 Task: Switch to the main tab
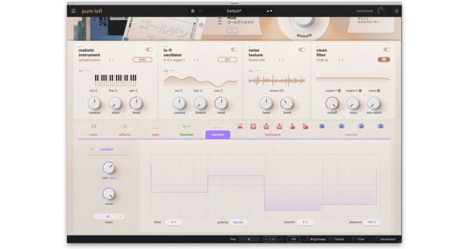[x=94, y=130]
